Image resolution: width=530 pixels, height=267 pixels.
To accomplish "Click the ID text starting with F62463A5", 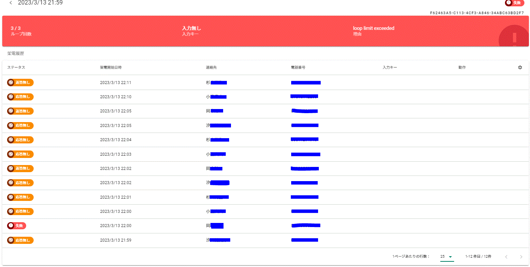I will 477,13.
